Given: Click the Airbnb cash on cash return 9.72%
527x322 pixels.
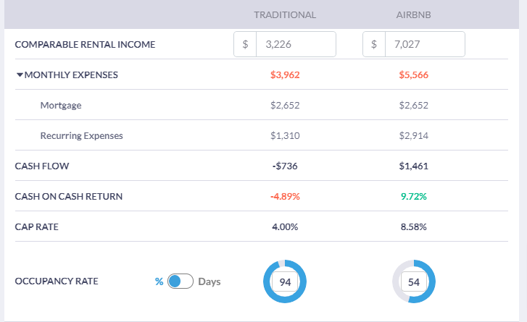Looking at the screenshot, I should (x=413, y=196).
